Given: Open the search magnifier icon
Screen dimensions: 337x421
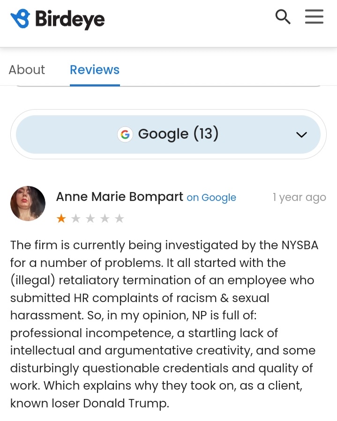Looking at the screenshot, I should pyautogui.click(x=283, y=17).
